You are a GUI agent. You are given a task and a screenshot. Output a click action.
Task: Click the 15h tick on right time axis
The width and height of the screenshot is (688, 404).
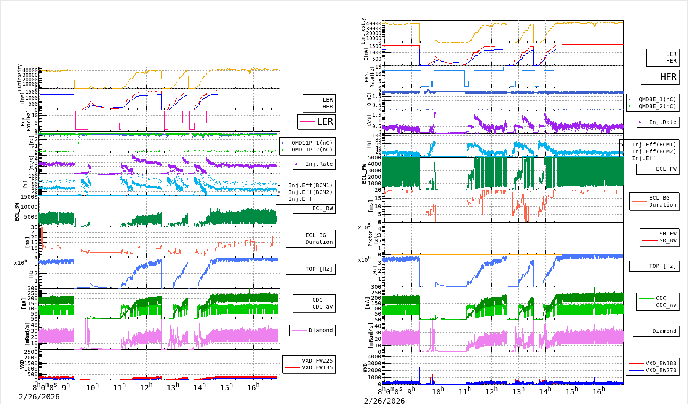click(571, 391)
